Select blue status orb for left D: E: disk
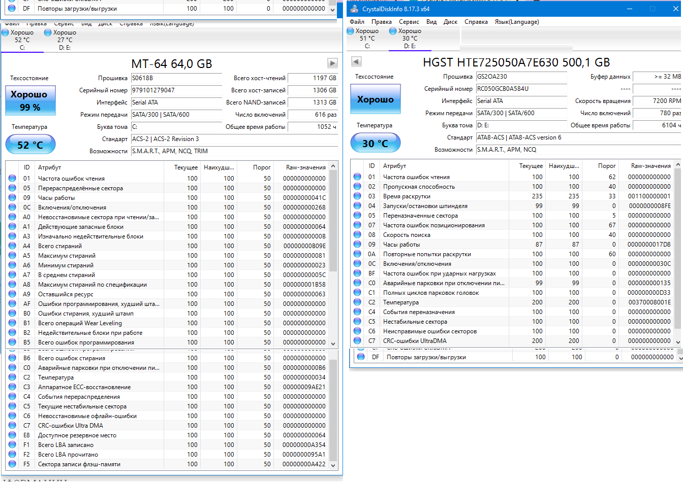Image resolution: width=683 pixels, height=483 pixels. [48, 32]
